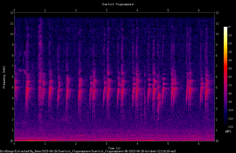Viewport: 236px width, 153px height.
Task: Click the "Svartvit flugsnappare" chart title
Action: pos(118,4)
